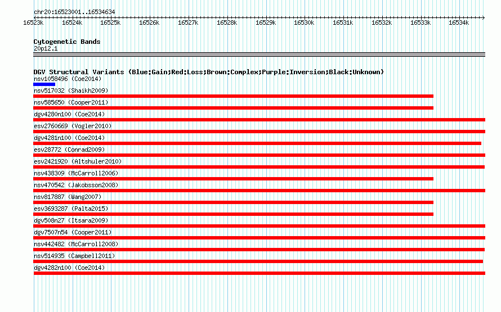
Task: Click the 16524k ruler tick label
Action: [x=72, y=23]
